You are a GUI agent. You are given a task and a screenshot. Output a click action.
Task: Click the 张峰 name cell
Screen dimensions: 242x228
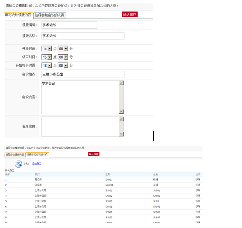point(156,180)
